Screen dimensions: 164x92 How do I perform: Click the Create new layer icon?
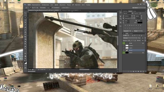141,72
